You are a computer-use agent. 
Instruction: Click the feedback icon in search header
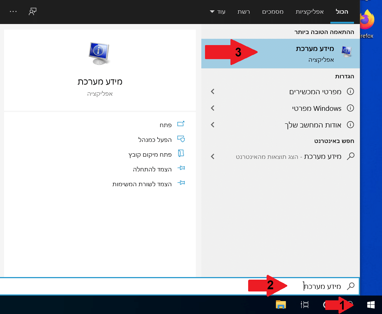pyautogui.click(x=33, y=11)
